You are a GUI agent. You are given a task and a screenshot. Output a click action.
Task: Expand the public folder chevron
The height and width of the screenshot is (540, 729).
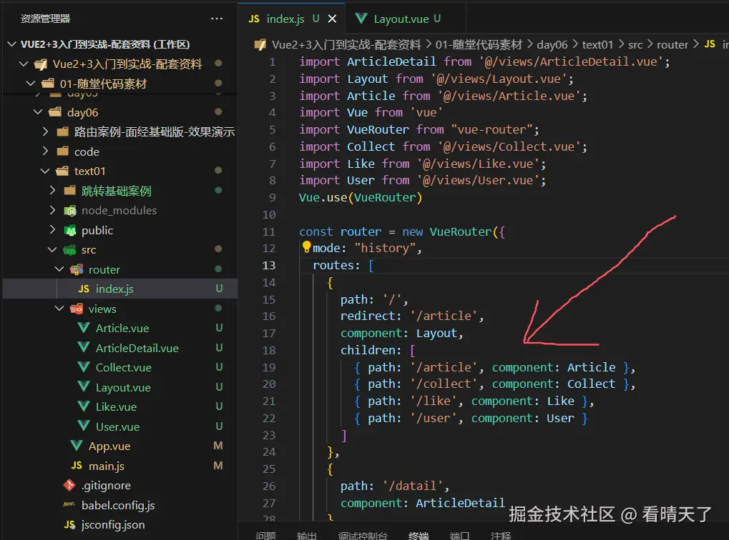click(52, 230)
